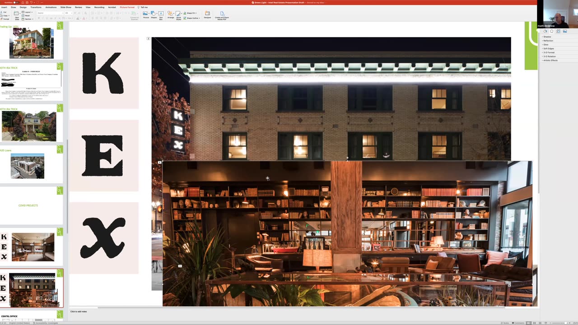Open the Effects pentagon tab icon
This screenshot has width=578, height=325.
point(551,31)
